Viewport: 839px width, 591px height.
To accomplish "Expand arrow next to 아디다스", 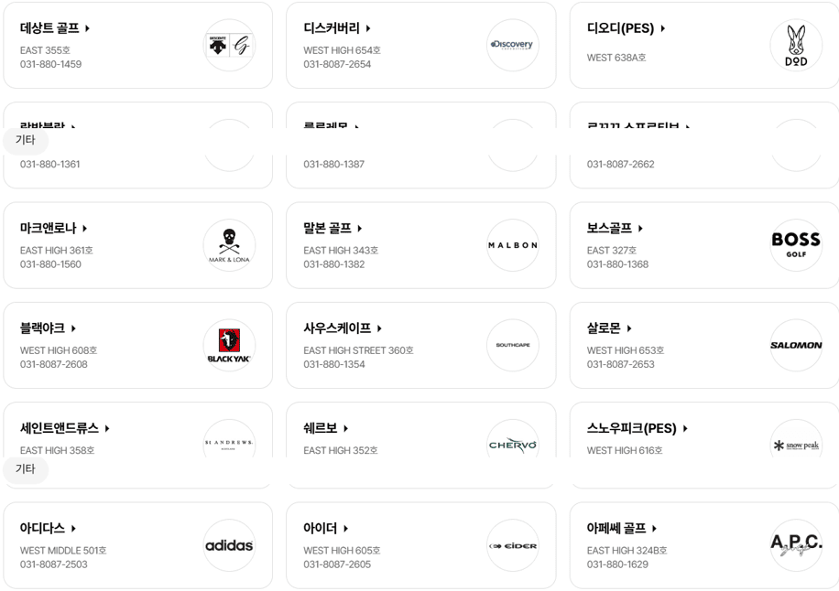I will 73,528.
